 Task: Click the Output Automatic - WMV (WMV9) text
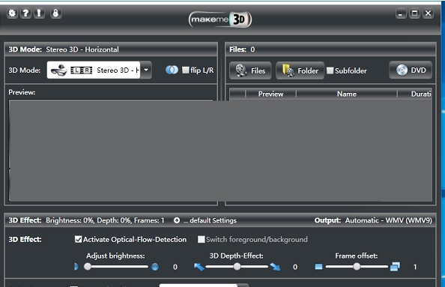pyautogui.click(x=373, y=220)
